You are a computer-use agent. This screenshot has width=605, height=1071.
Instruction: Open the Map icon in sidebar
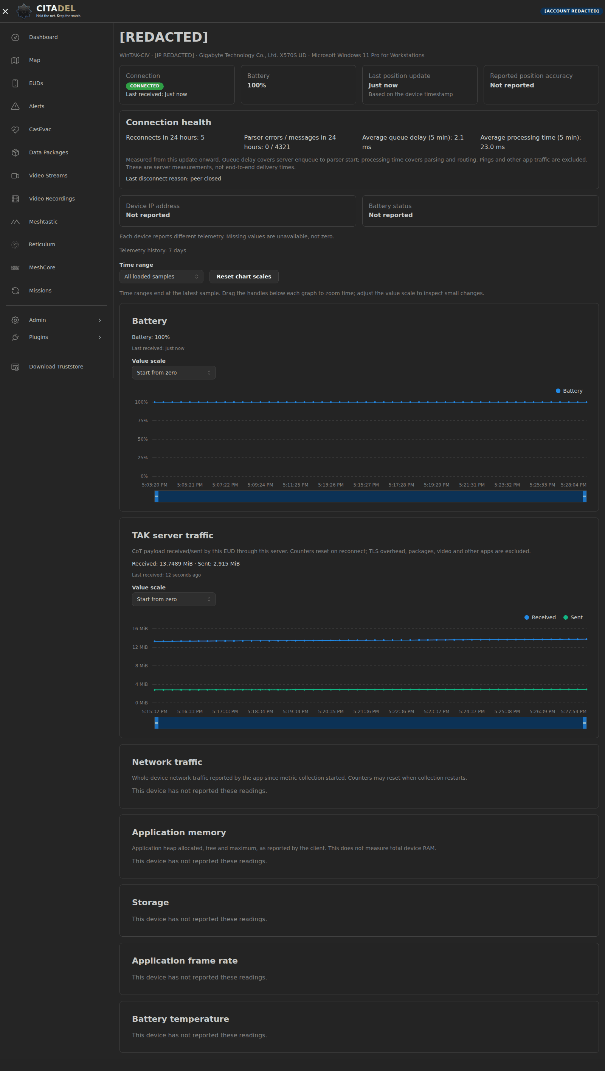16,60
